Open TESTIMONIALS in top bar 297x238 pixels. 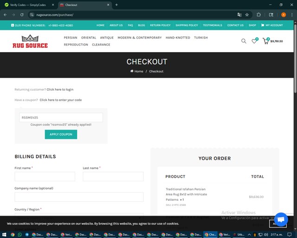pyautogui.click(x=213, y=25)
